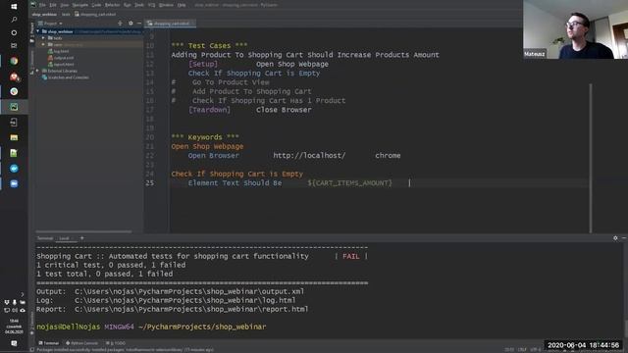Image resolution: width=628 pixels, height=353 pixels.
Task: Open the File menu
Action: click(42, 5)
